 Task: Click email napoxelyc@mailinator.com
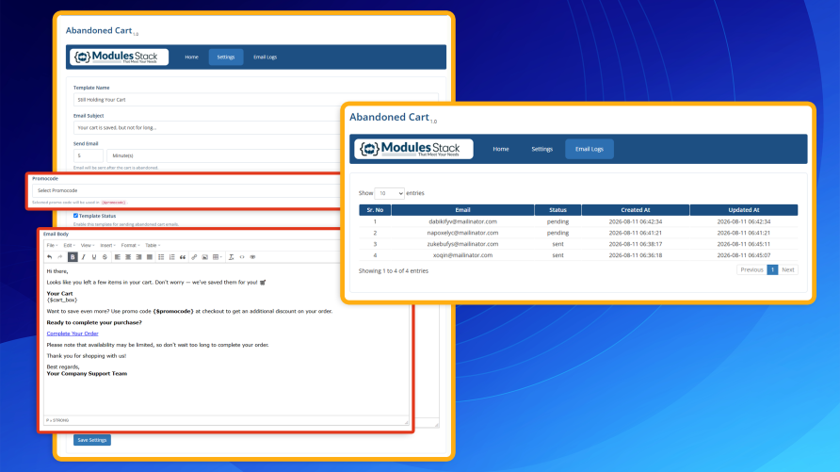(463, 233)
